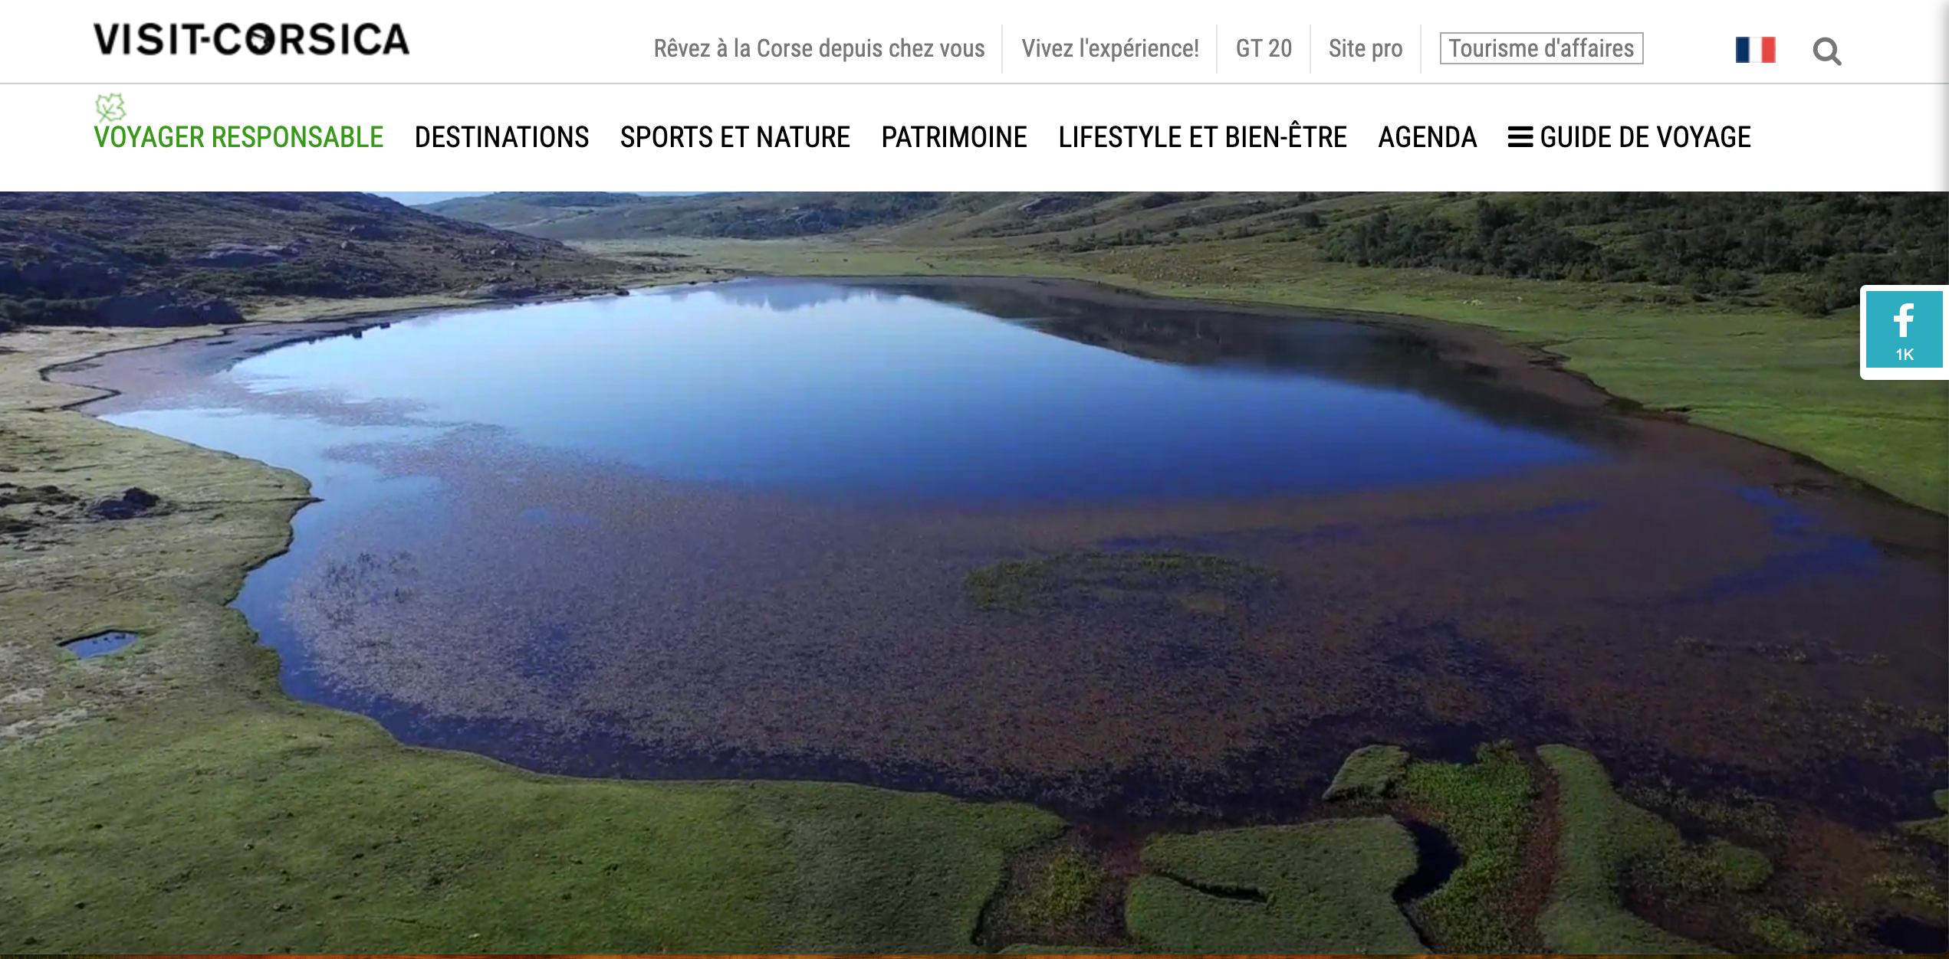The width and height of the screenshot is (1949, 959).
Task: Click the Tourisme d'affaires button
Action: [1541, 48]
